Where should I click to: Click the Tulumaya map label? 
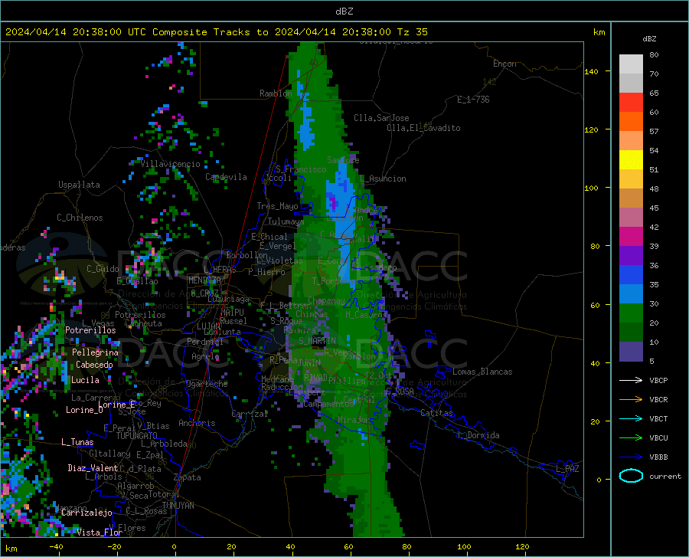coord(286,221)
